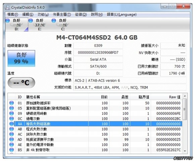Click the supported features field with TRIM
The height and width of the screenshot is (161, 195).
pyautogui.click(x=130, y=88)
